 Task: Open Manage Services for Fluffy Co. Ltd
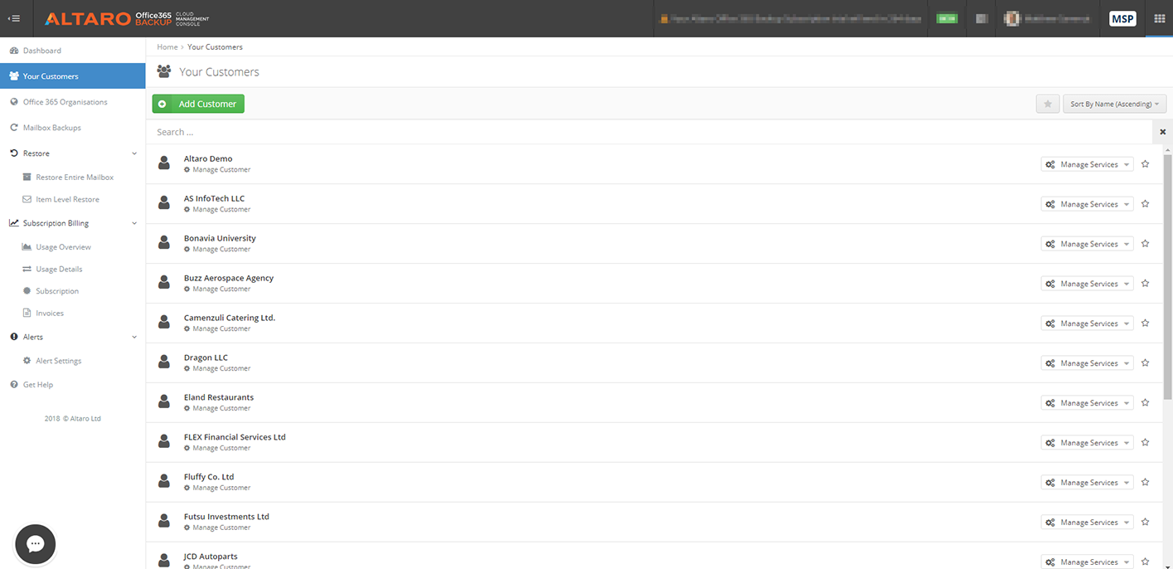(1087, 483)
